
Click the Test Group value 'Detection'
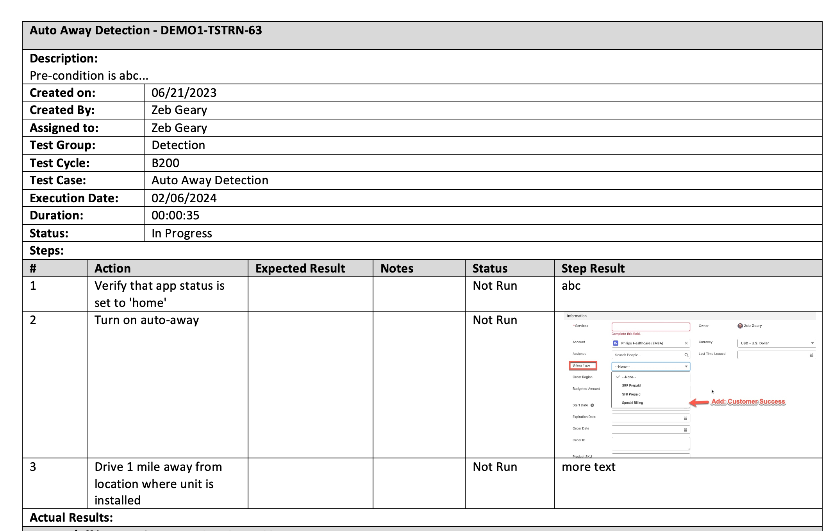pyautogui.click(x=179, y=145)
